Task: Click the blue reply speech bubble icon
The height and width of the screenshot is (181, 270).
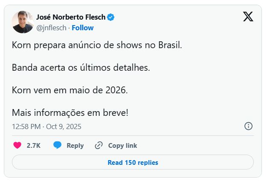Action: [58, 145]
